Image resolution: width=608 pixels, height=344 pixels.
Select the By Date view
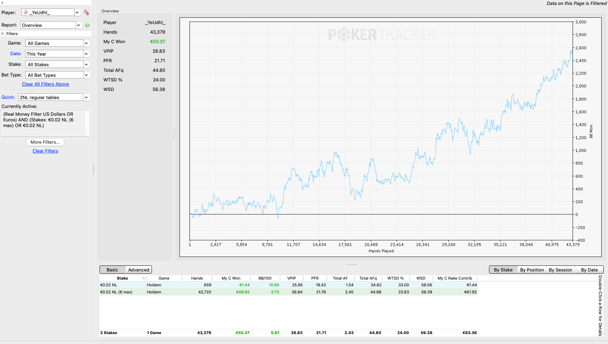589,270
